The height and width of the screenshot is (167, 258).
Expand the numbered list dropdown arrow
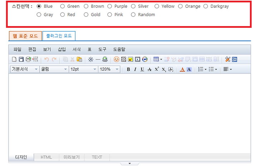(x=206, y=70)
